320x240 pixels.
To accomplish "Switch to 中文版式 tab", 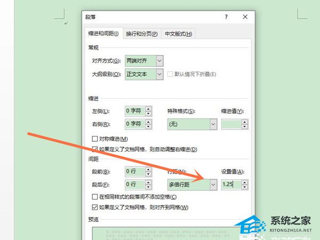I will coord(178,34).
